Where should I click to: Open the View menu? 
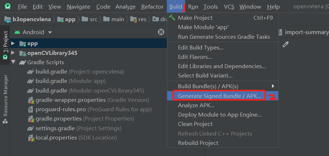point(55,7)
